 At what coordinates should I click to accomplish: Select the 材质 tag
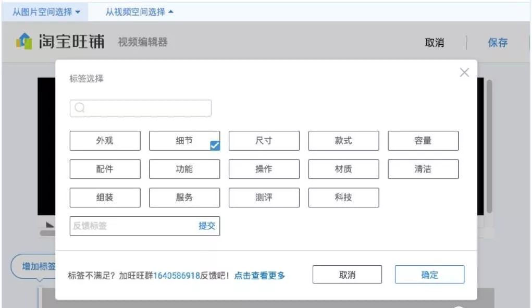tap(343, 169)
